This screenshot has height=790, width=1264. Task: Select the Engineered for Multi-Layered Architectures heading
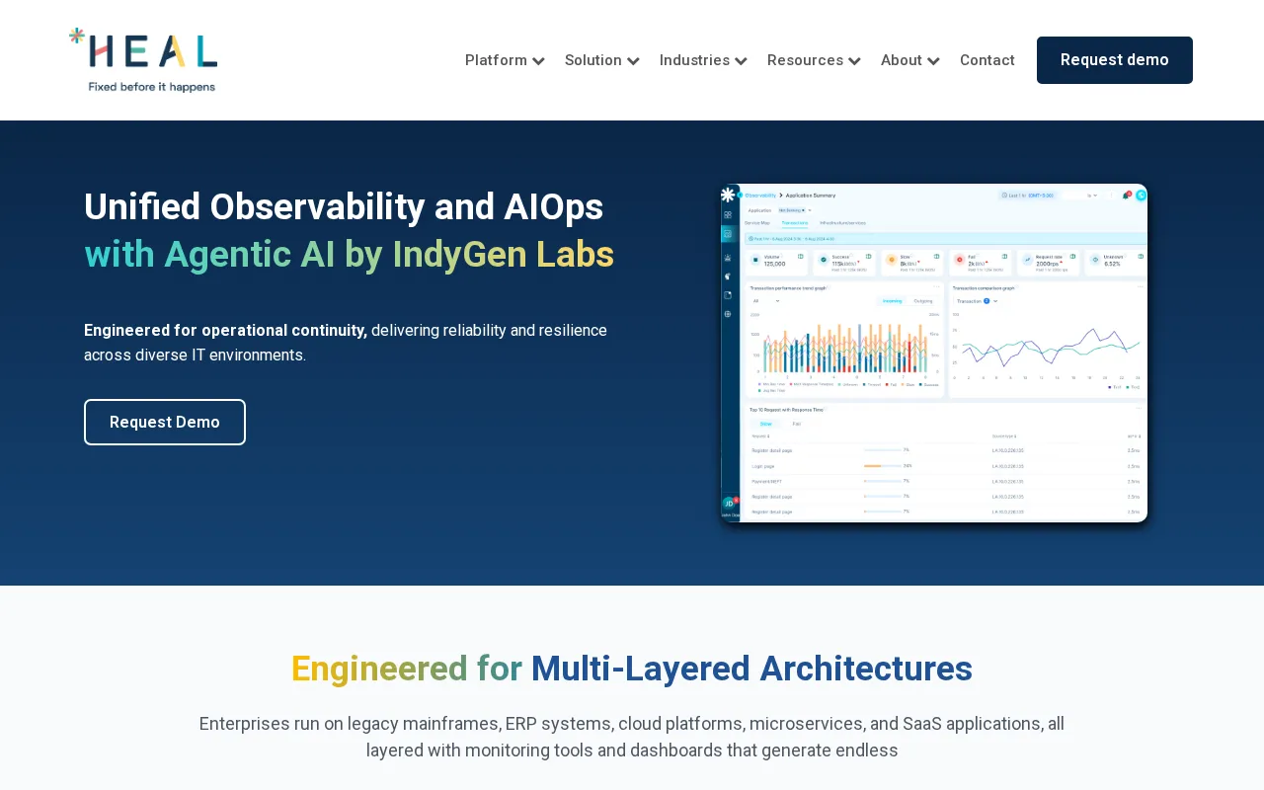[x=632, y=669]
